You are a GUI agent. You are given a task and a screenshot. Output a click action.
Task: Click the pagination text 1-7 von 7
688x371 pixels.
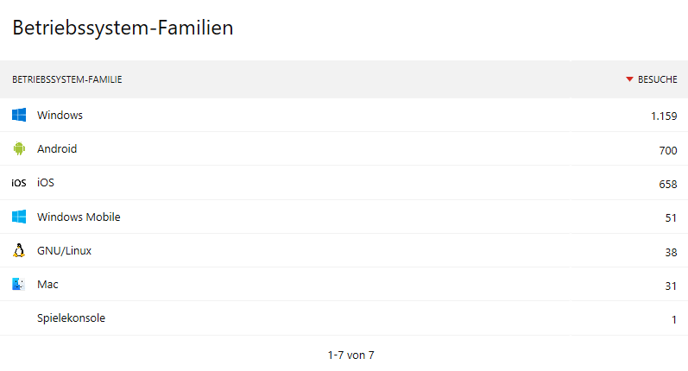tap(351, 355)
